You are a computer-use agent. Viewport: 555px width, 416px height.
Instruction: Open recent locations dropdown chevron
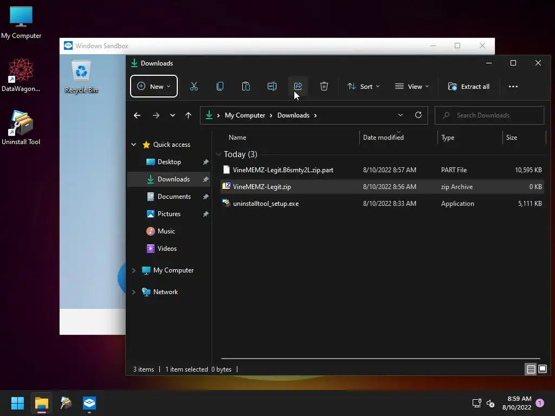click(172, 115)
